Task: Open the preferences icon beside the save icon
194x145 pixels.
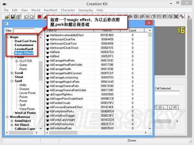Action: 18,17
